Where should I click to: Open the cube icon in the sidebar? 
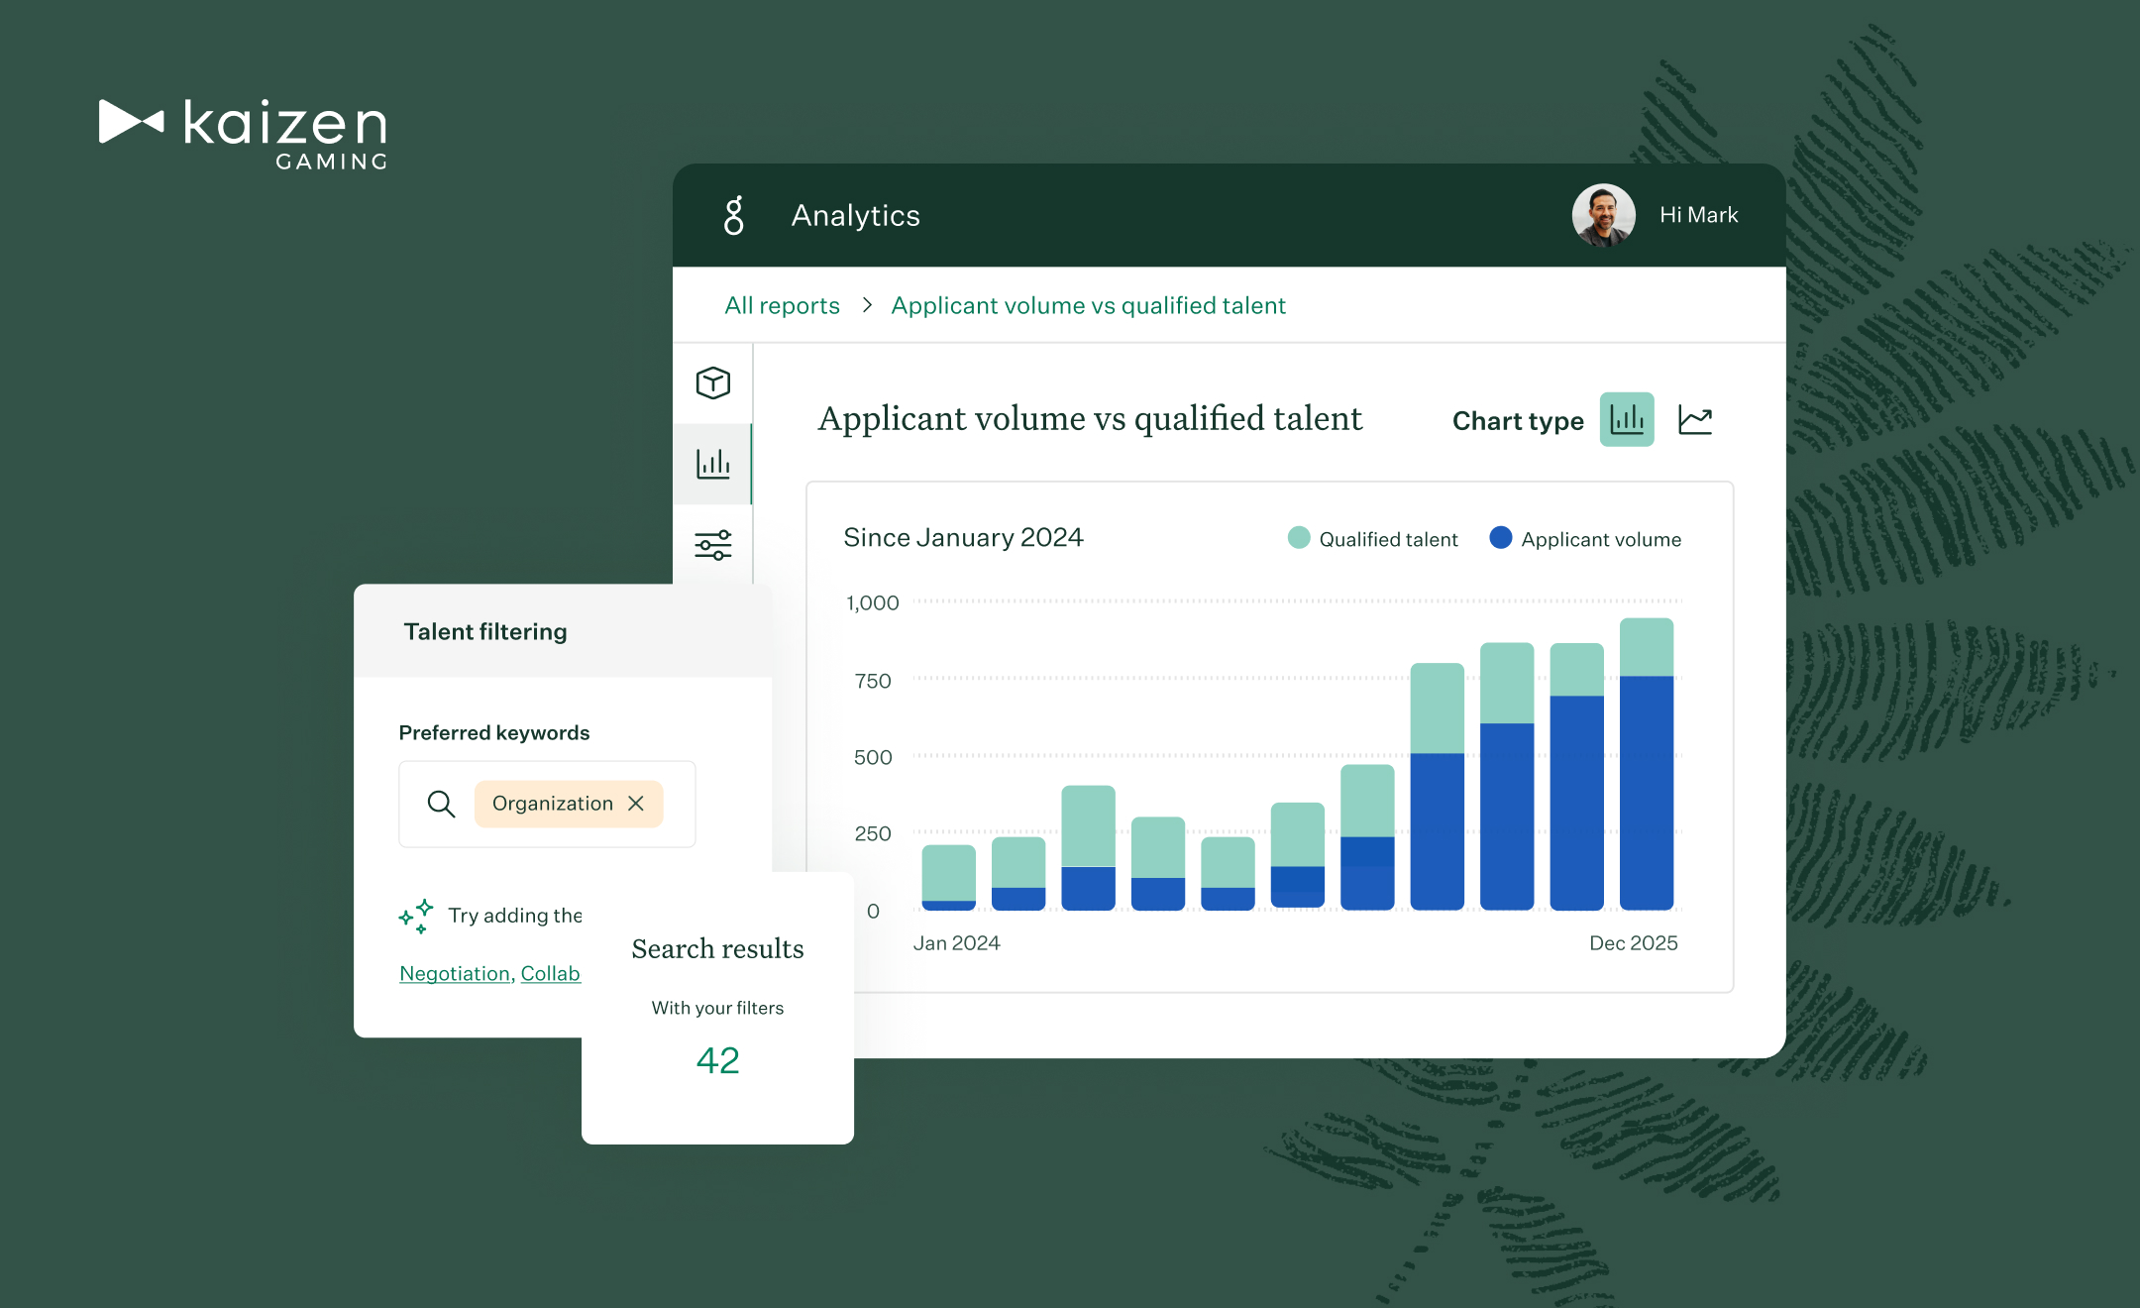pyautogui.click(x=712, y=383)
